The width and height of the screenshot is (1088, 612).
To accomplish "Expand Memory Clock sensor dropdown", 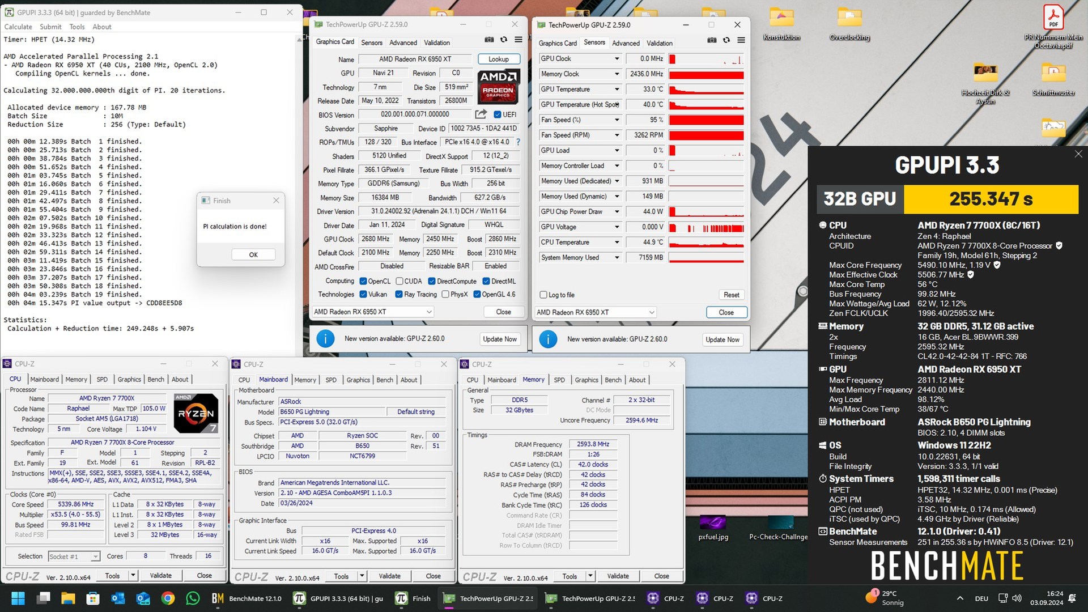I will coord(617,74).
